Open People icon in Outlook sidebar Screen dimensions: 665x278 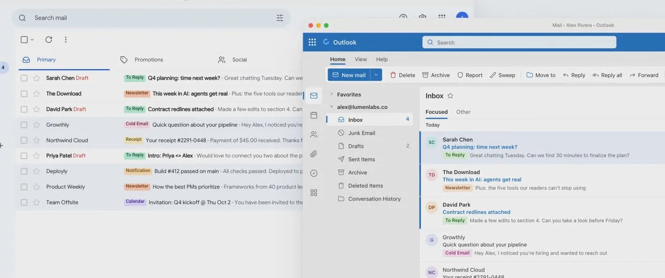[x=314, y=135]
